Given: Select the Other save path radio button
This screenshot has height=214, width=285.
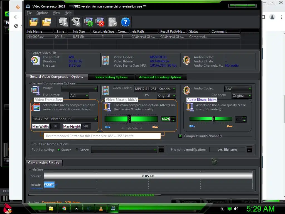Looking at the screenshot, I should coord(77,150).
